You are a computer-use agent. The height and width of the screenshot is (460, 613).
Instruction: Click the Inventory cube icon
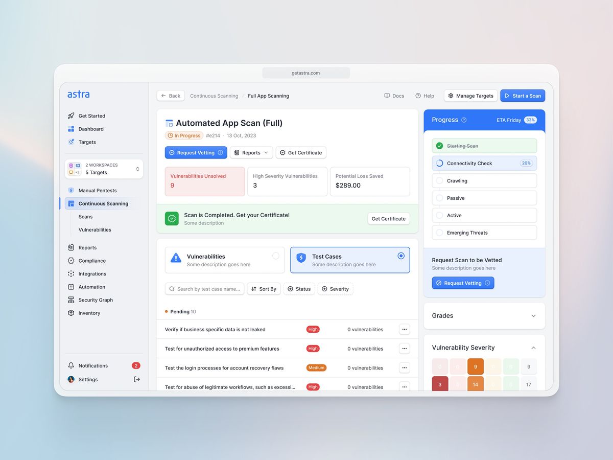pyautogui.click(x=71, y=313)
